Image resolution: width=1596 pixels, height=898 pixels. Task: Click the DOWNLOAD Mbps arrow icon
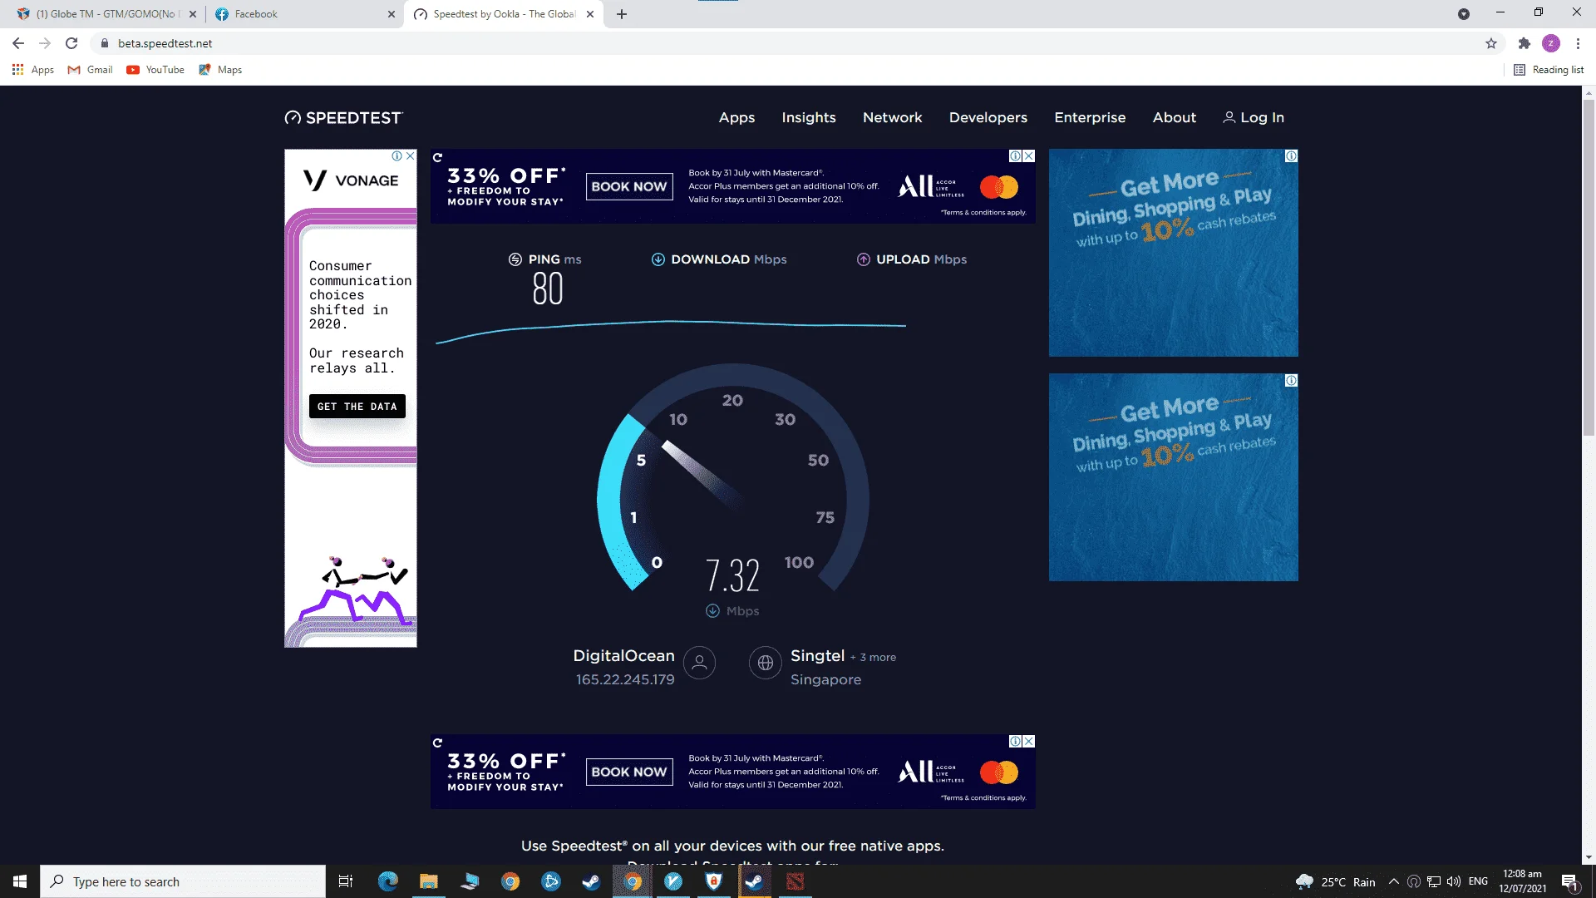pyautogui.click(x=658, y=259)
